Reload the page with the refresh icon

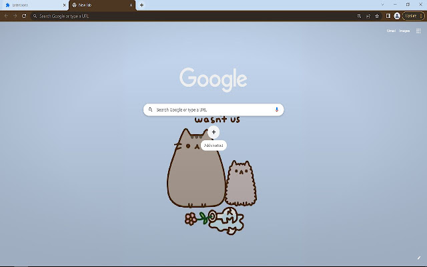[24, 16]
